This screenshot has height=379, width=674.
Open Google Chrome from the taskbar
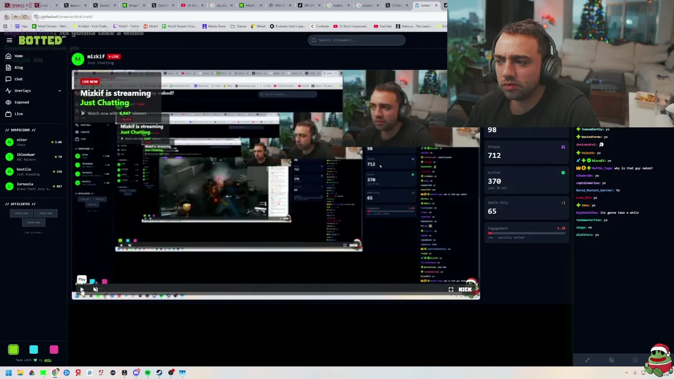coord(55,373)
